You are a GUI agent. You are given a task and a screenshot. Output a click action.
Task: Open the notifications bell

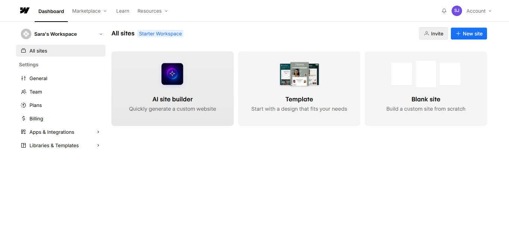pos(444,11)
